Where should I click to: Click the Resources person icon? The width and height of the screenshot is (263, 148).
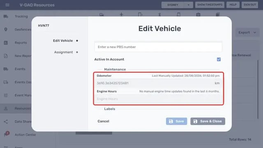click(x=6, y=109)
